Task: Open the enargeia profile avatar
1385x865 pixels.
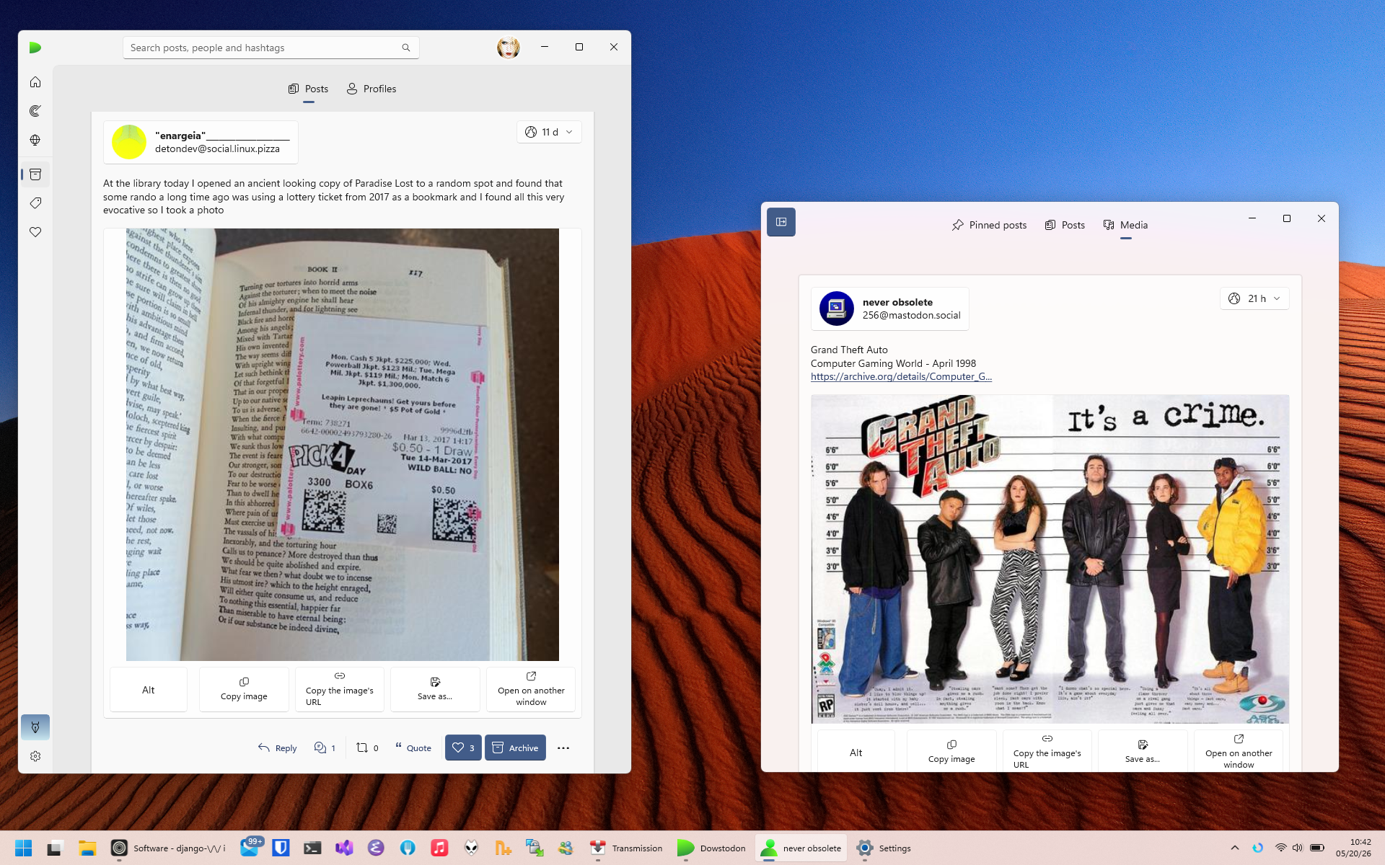Action: (129, 142)
